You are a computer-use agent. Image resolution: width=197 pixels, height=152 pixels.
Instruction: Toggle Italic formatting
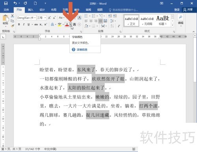[24, 24]
